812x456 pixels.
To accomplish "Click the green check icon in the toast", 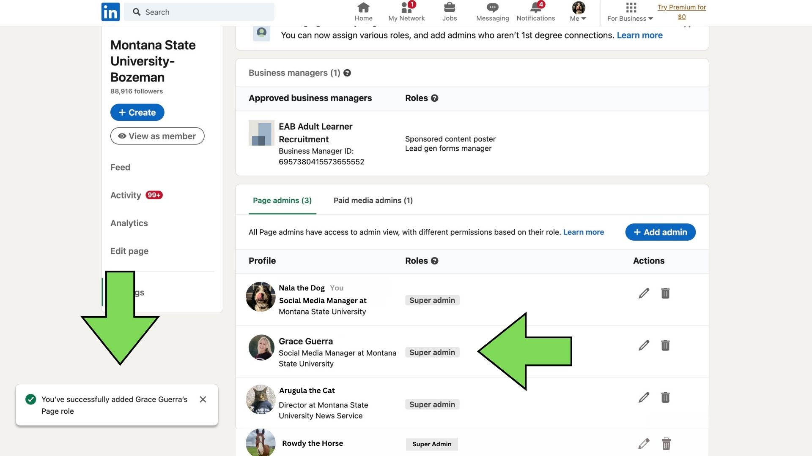I will pos(30,399).
